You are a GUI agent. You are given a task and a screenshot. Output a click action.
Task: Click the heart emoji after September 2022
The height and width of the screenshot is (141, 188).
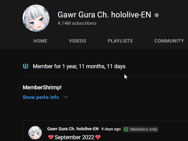[x=98, y=137]
